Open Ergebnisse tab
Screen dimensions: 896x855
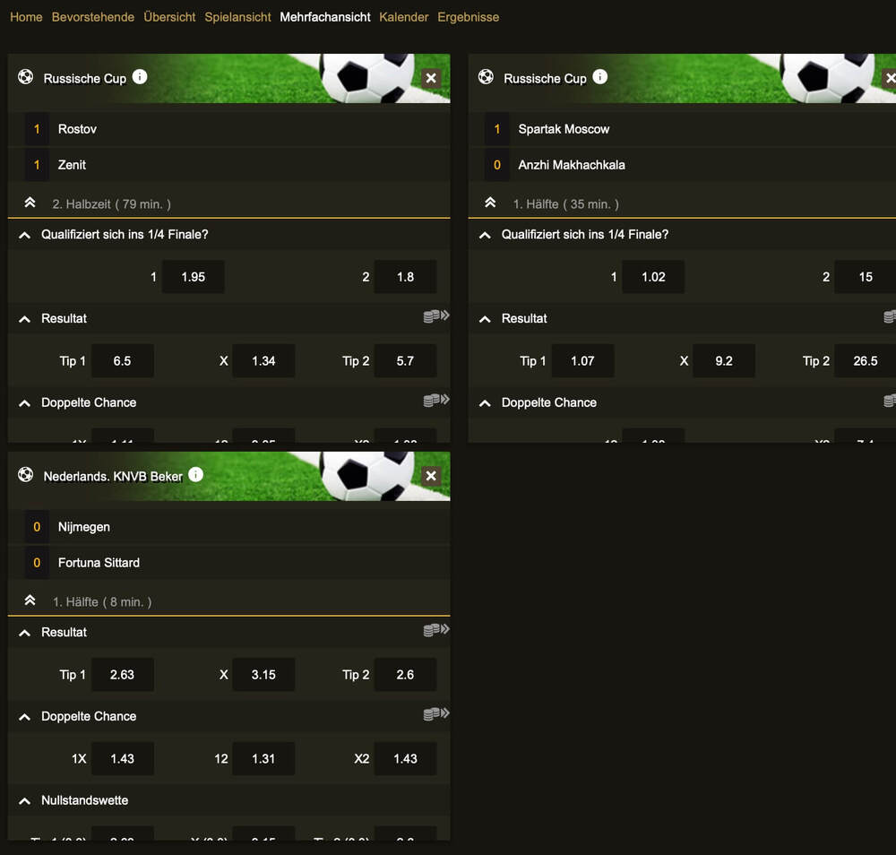click(x=469, y=17)
